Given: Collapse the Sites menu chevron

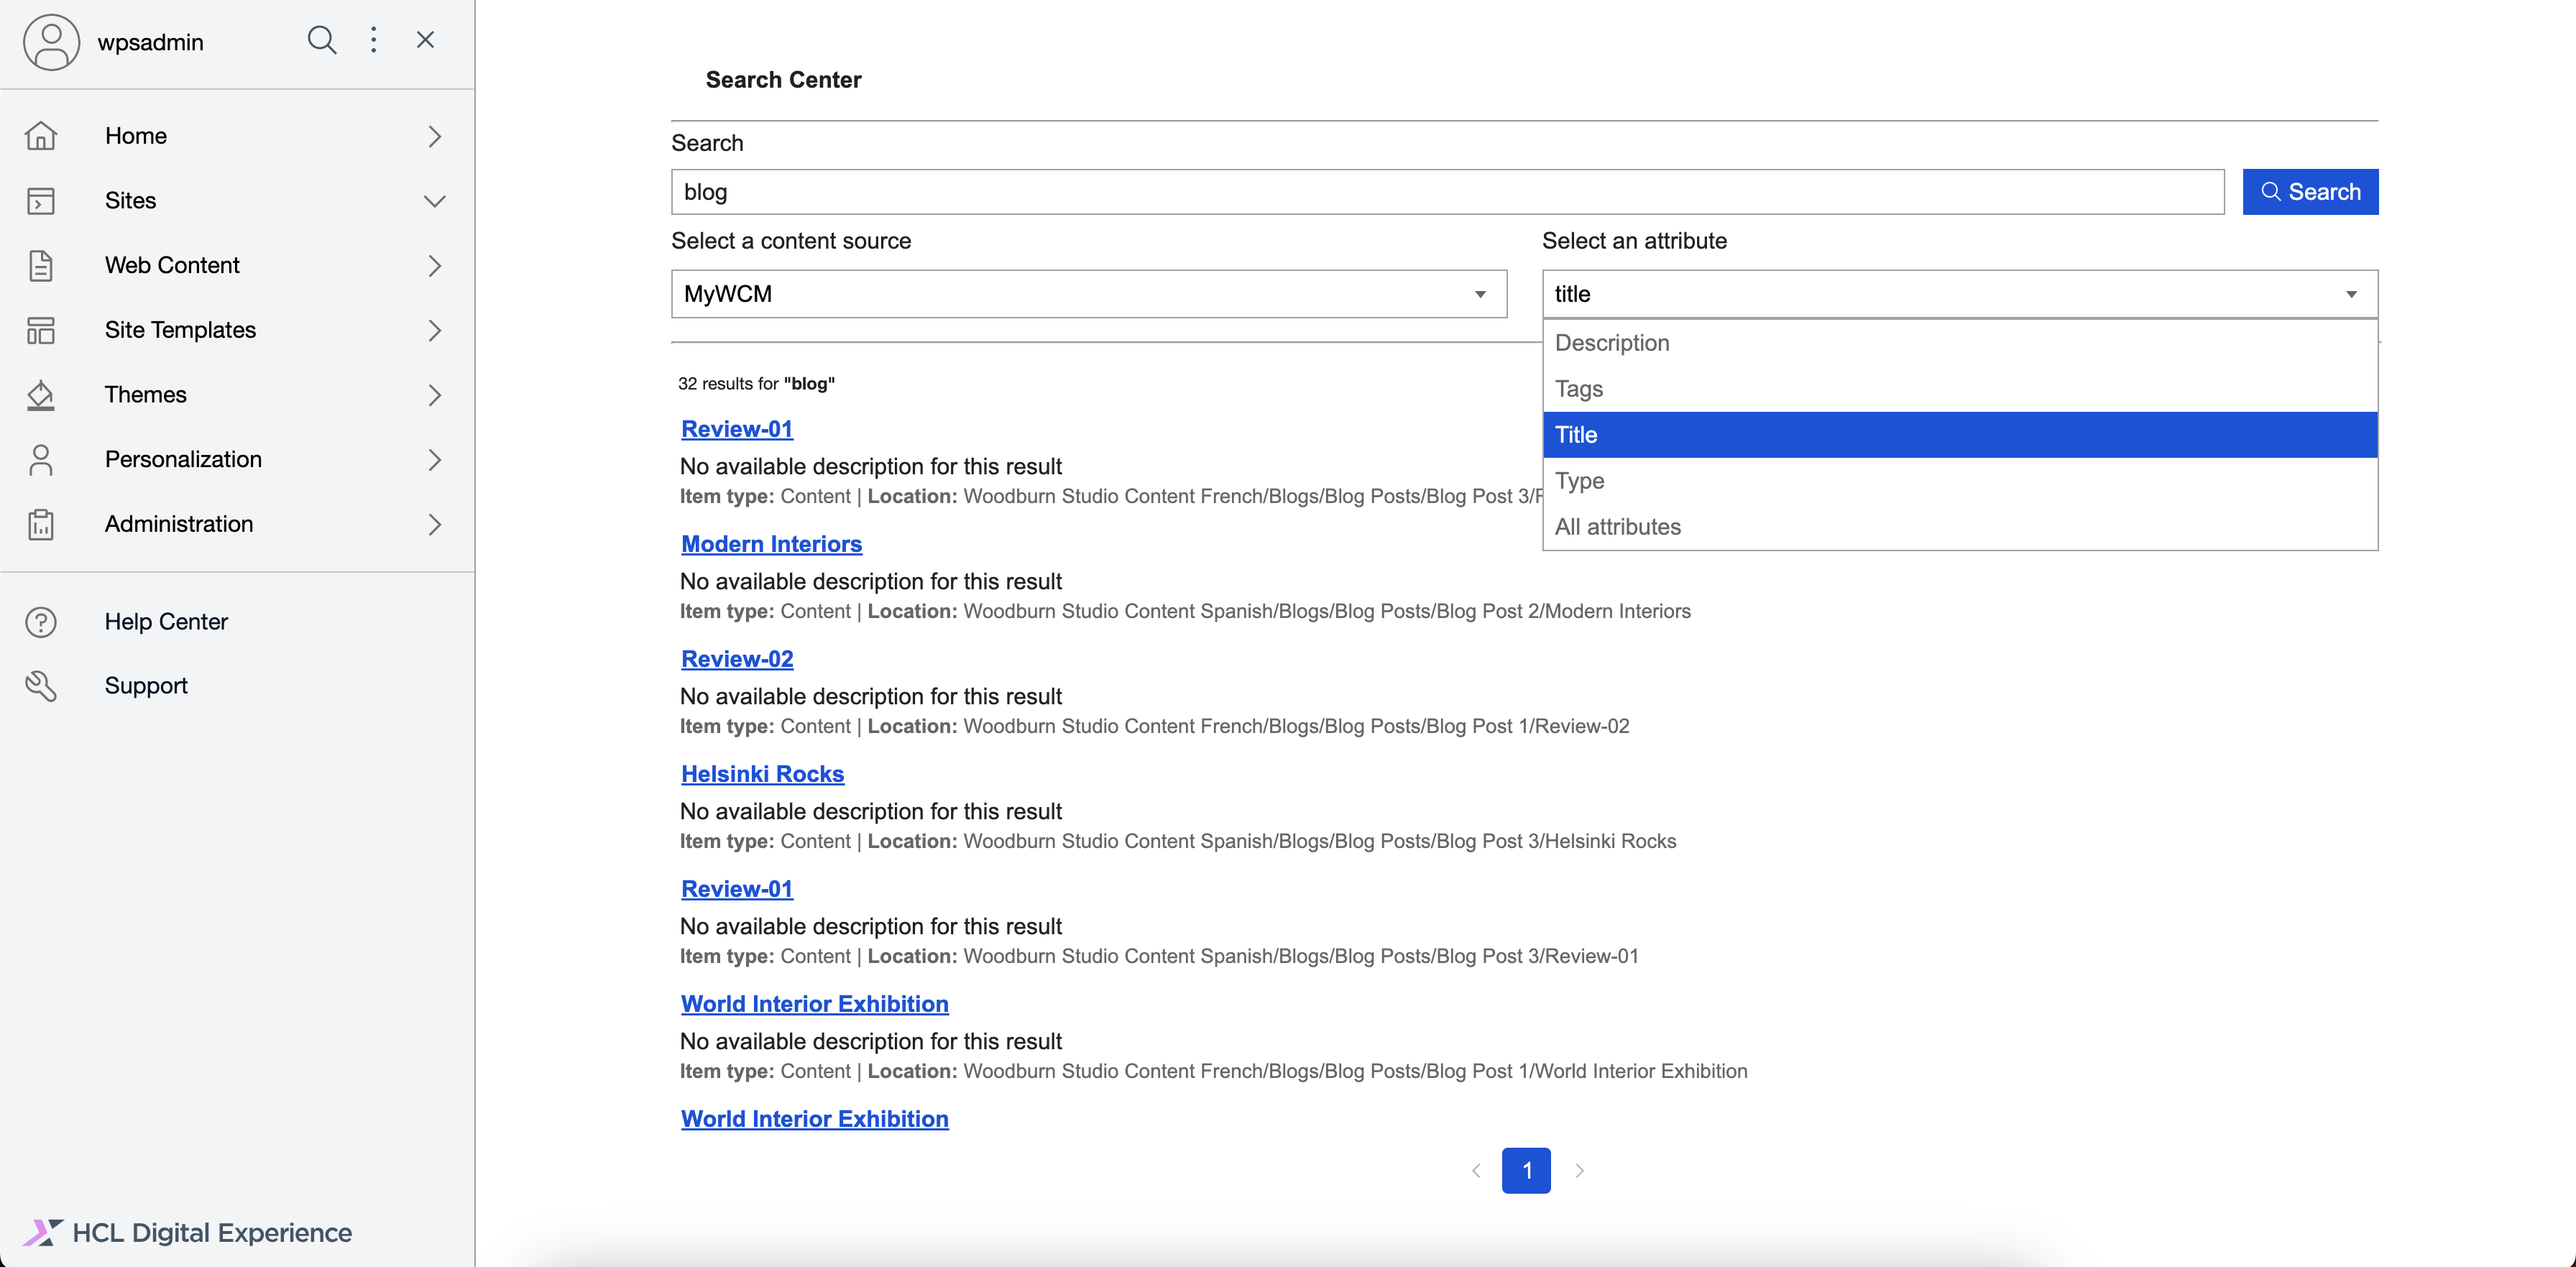Looking at the screenshot, I should click(x=434, y=201).
